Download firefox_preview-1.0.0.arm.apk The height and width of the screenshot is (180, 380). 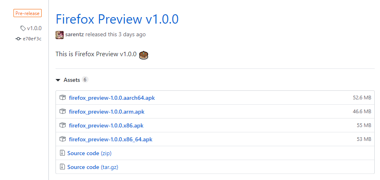coord(107,112)
